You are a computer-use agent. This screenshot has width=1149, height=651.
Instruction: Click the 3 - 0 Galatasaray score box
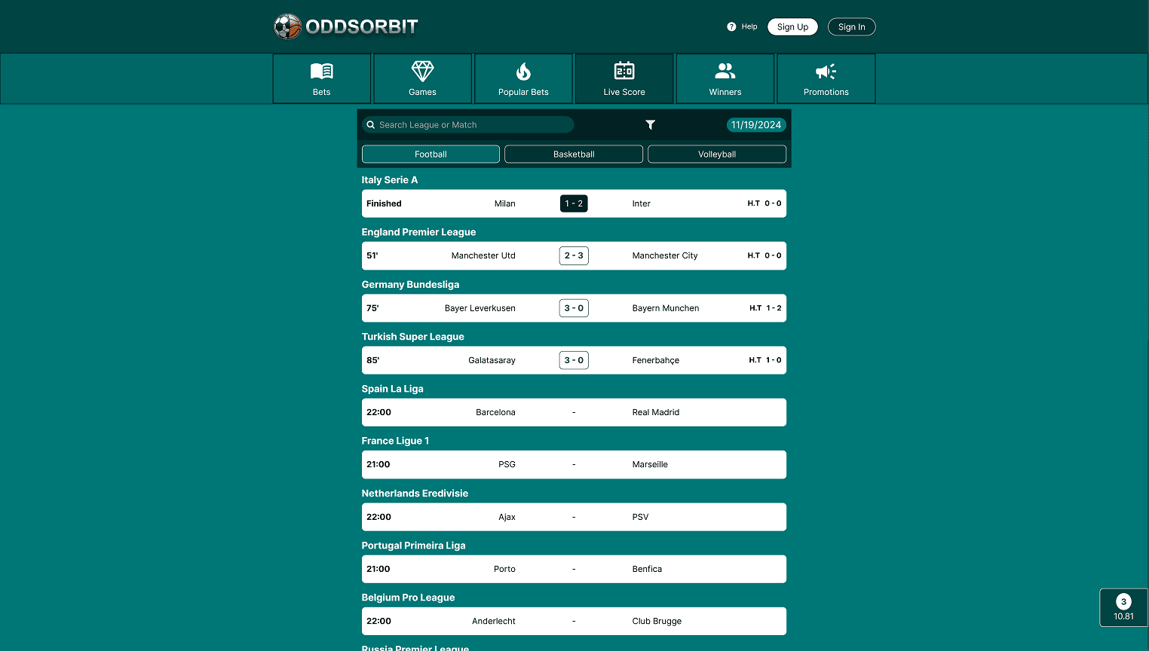pyautogui.click(x=574, y=360)
